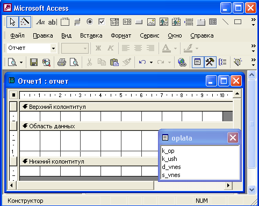Open the Вставка menu
This screenshot has width=259, height=206.
(91, 35)
